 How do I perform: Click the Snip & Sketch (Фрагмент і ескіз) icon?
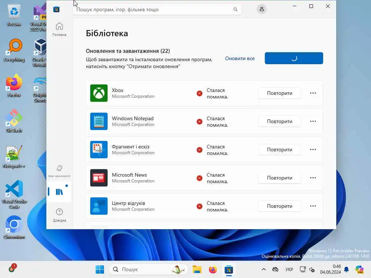tap(99, 149)
